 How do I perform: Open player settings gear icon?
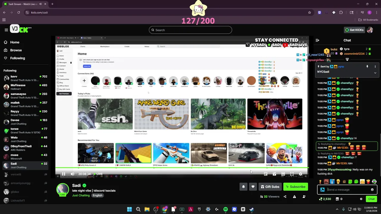(301, 174)
